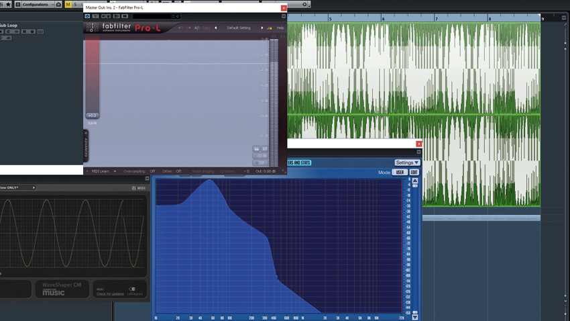Click the FabFilter Pro-L redo arrow
This screenshot has height=321, width=570.
188,28
